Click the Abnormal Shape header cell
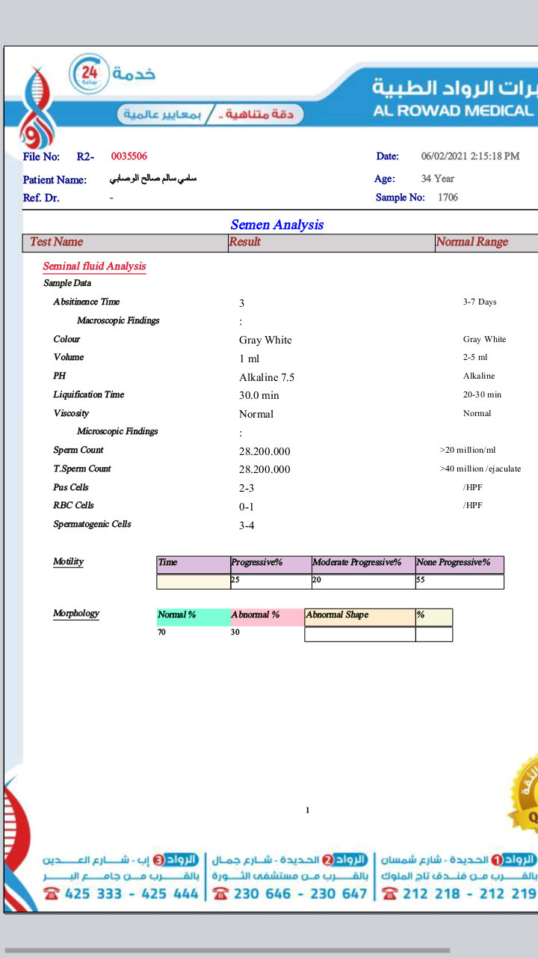 (359, 617)
